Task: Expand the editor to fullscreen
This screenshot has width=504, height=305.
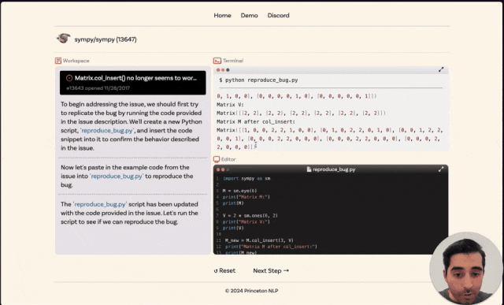Action: (x=441, y=169)
